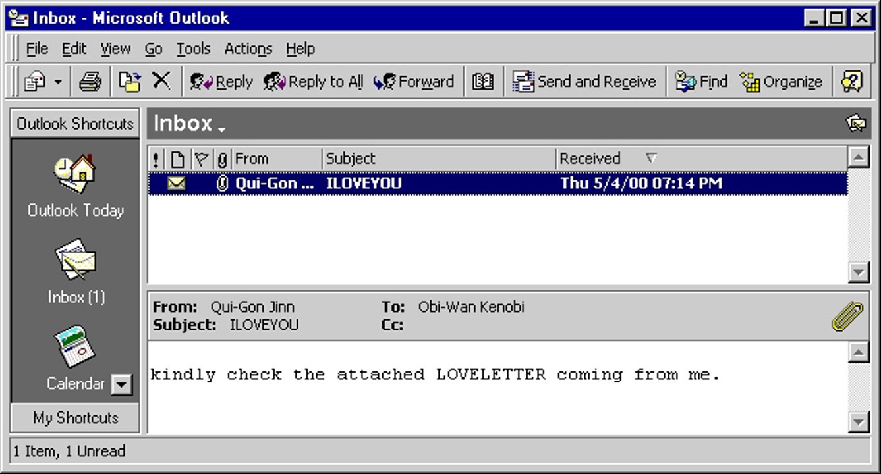This screenshot has height=474, width=881.
Task: Reply to the ILOVEYOU message
Action: [221, 82]
